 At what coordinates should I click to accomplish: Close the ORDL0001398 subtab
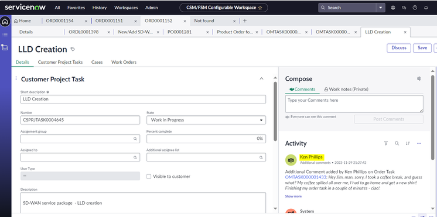pyautogui.click(x=109, y=32)
